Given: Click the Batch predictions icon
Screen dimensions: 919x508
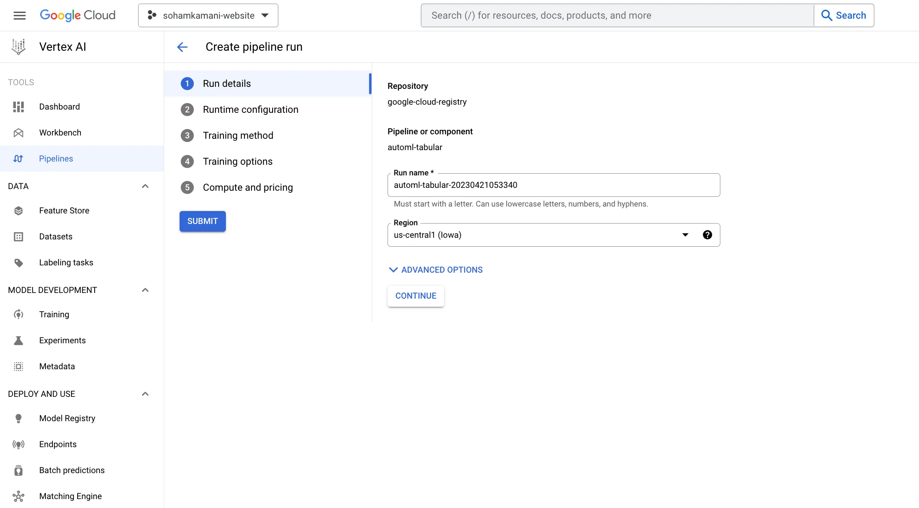Looking at the screenshot, I should [19, 470].
